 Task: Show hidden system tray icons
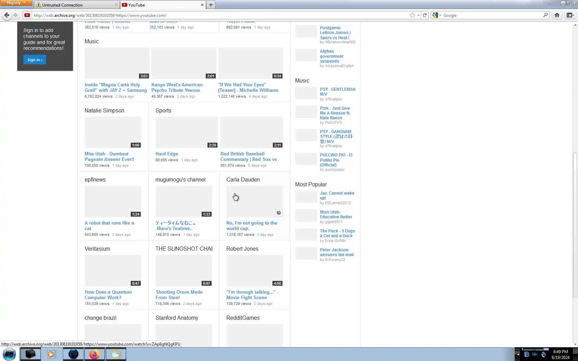[x=518, y=354]
